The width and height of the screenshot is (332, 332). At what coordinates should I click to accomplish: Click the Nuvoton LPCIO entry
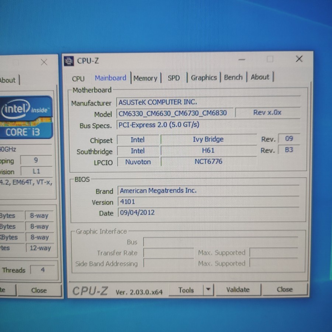tap(138, 162)
